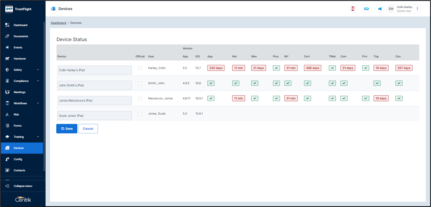Tick Official checkbox for Suzie Jones' iPad
This screenshot has height=207, width=431.
(140, 114)
